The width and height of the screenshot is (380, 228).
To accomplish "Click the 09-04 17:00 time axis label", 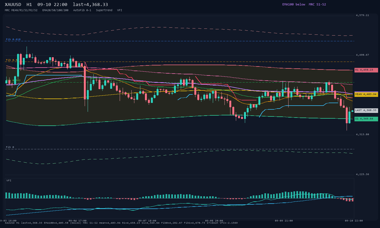I will coord(78,221).
